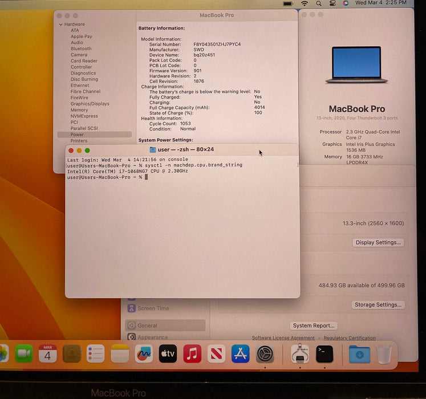Screen dimensions: 426x399
Task: Open the Regulatory Certification link
Action: 350,338
